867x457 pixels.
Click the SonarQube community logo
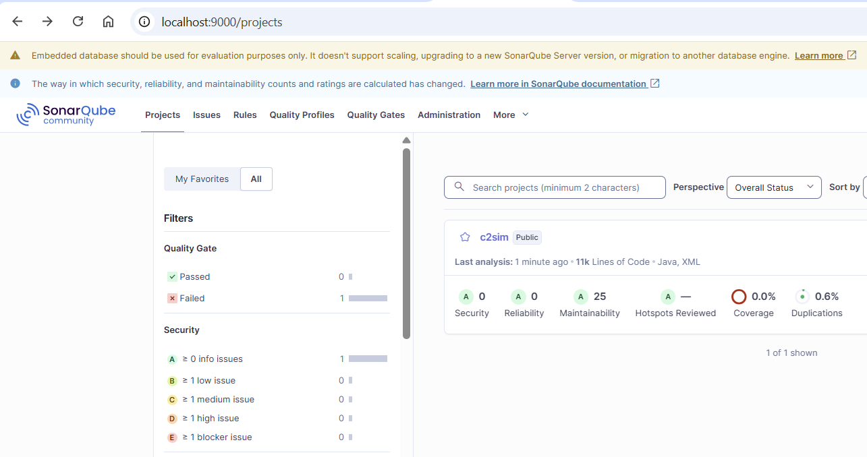tap(66, 115)
